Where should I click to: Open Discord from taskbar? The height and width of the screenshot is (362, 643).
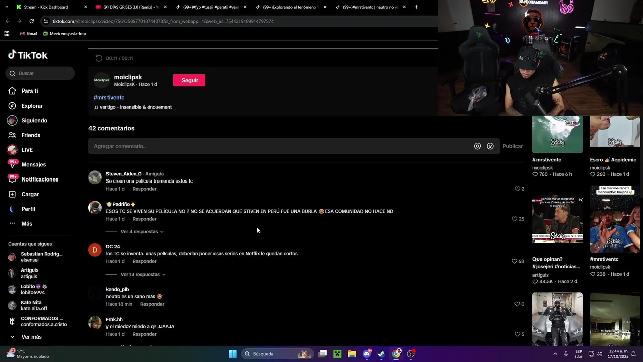click(x=367, y=354)
